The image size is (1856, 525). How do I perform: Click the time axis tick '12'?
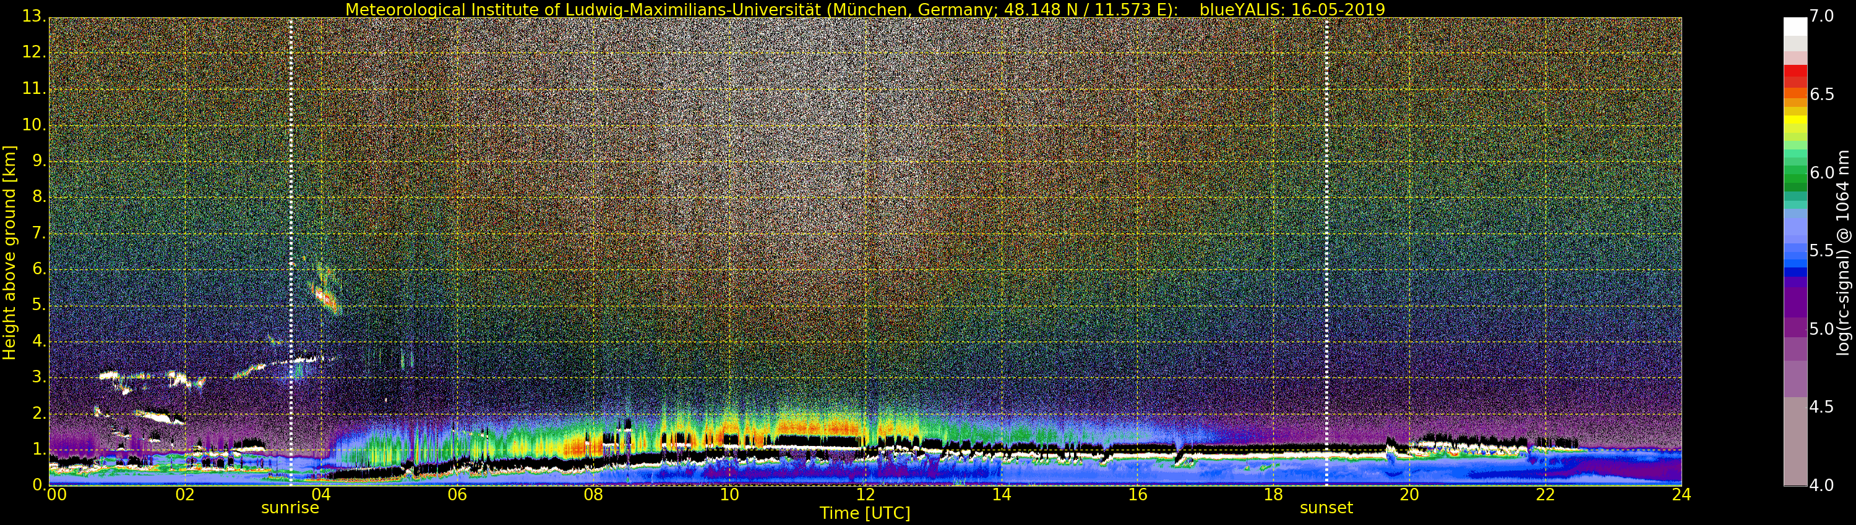(866, 495)
